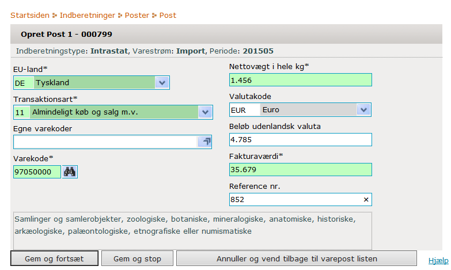The height and width of the screenshot is (270, 451).
Task: Focus the Varekode field with 97050000
Action: (37, 172)
